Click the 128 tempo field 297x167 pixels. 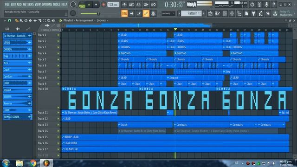pos(113,5)
